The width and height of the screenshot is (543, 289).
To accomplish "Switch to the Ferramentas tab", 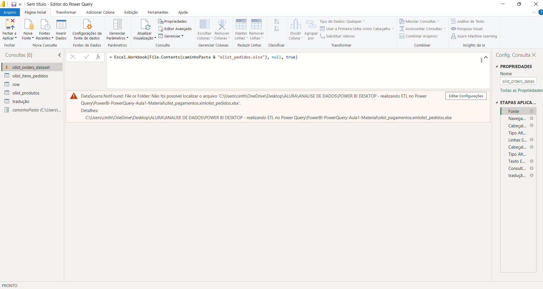I will 158,12.
